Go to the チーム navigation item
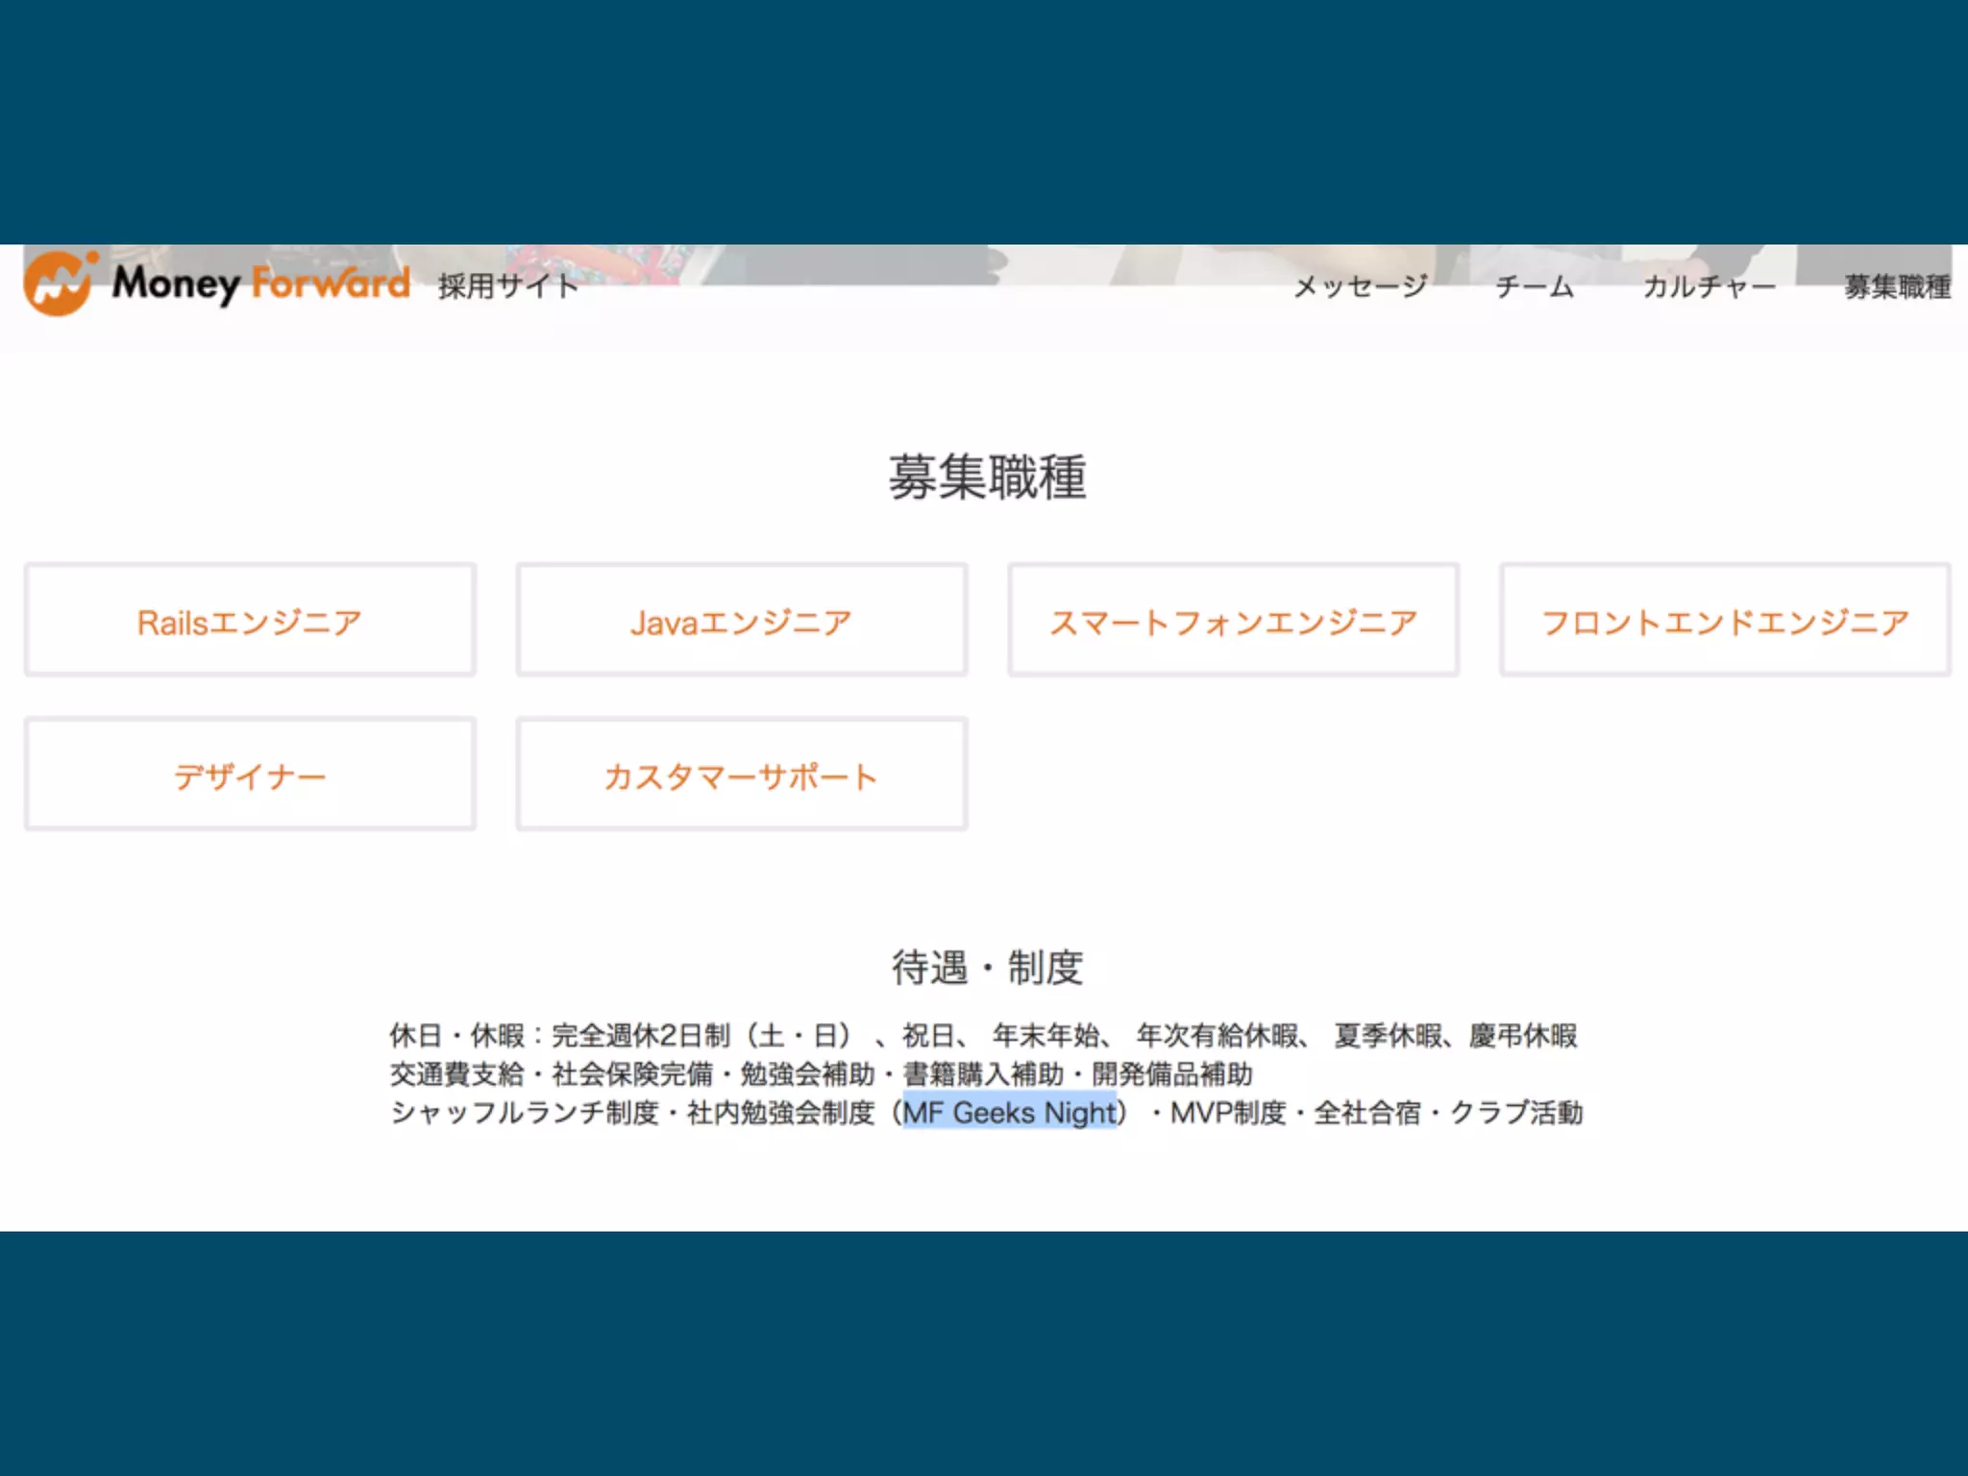This screenshot has height=1476, width=1968. point(1535,286)
